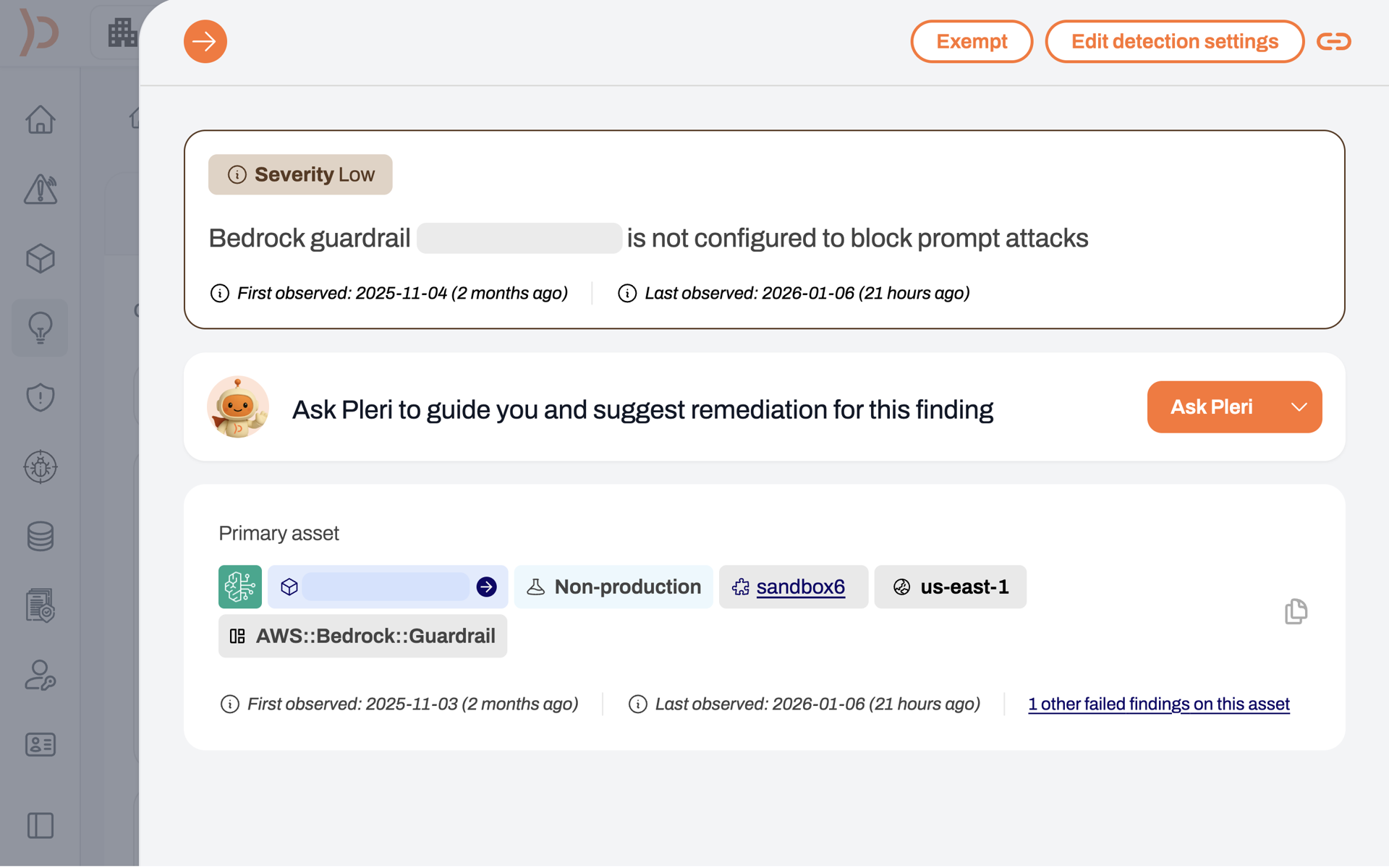
Task: Select the lightbulb findings sidebar icon
Action: pos(41,328)
